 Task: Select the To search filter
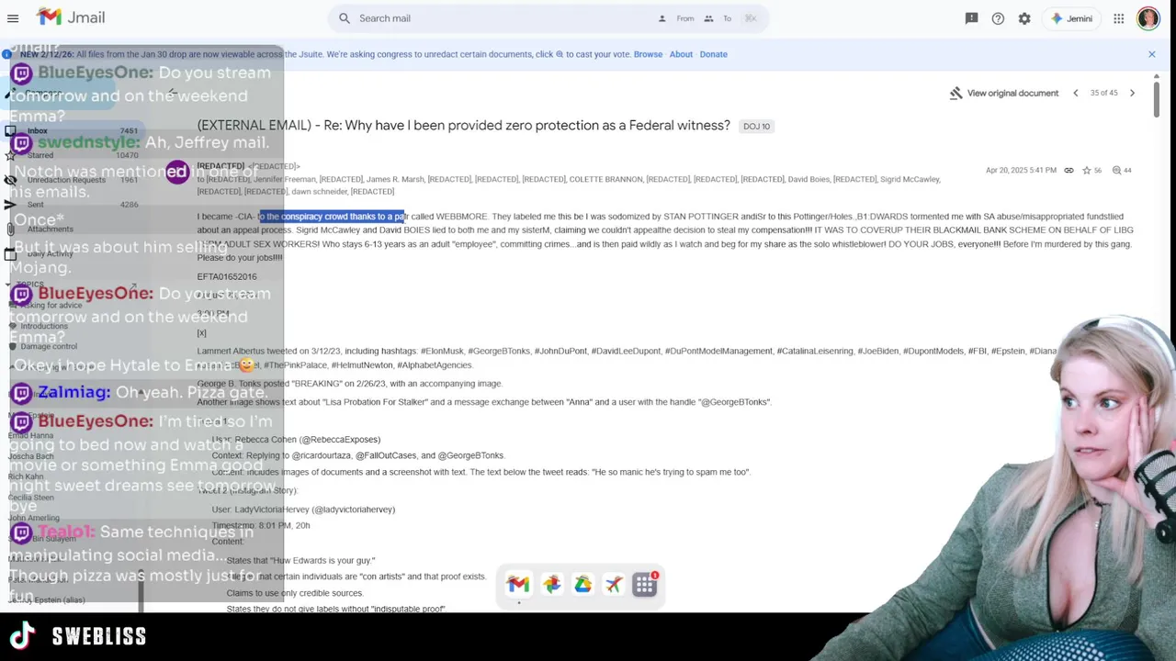click(718, 18)
